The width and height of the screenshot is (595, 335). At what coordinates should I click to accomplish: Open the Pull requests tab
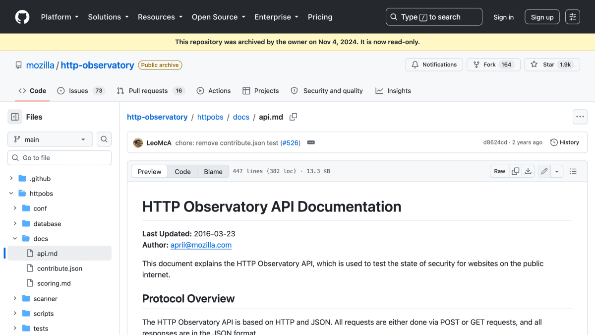point(151,91)
